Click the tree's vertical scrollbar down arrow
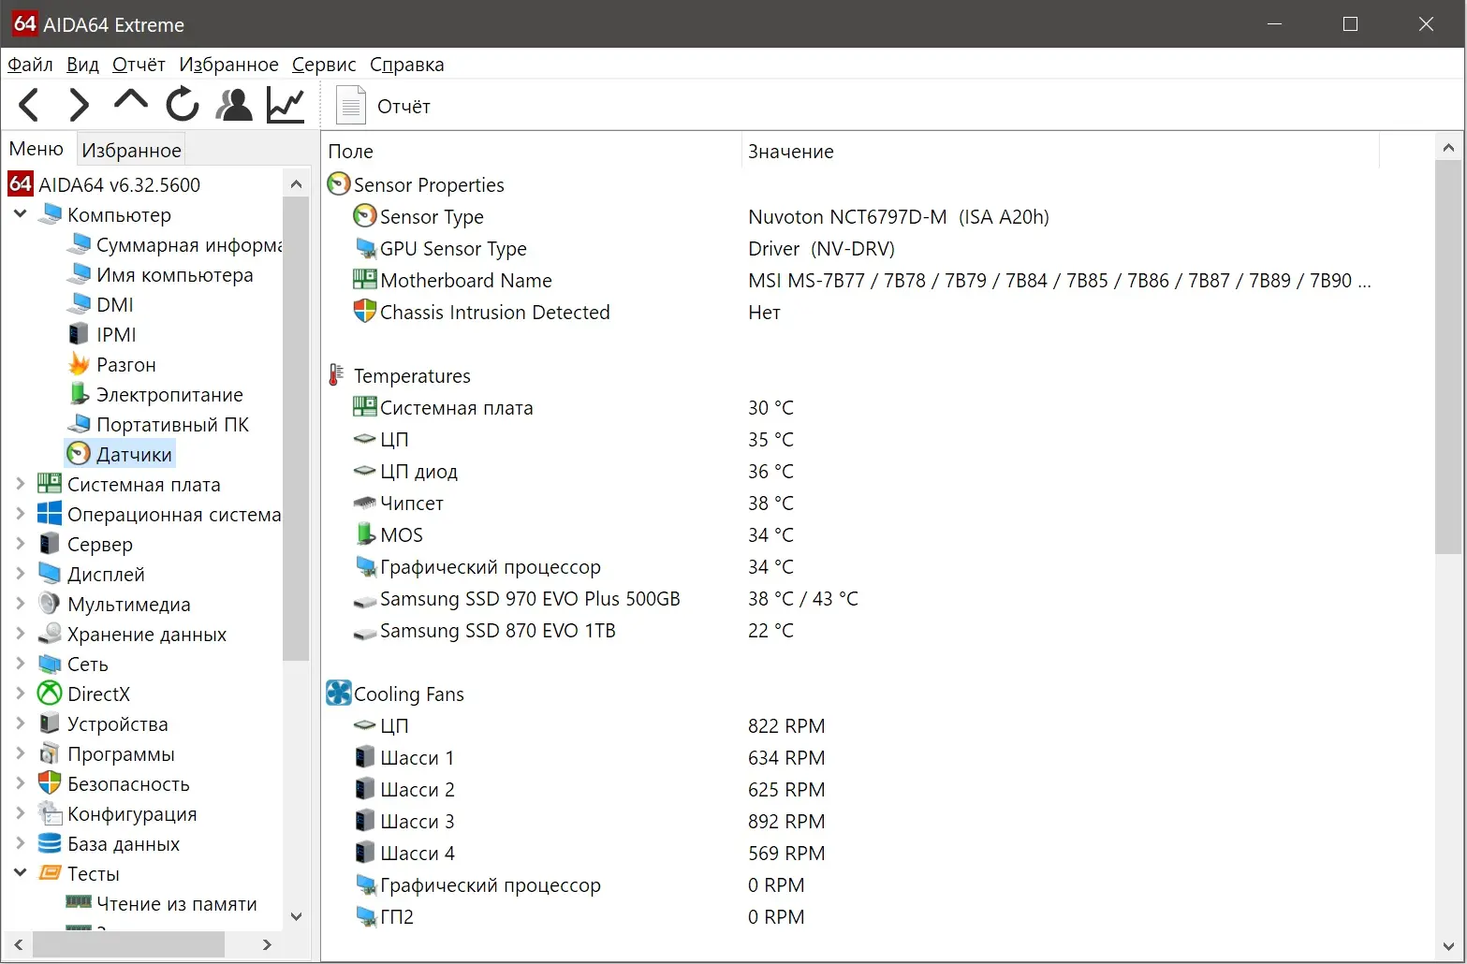 [296, 916]
